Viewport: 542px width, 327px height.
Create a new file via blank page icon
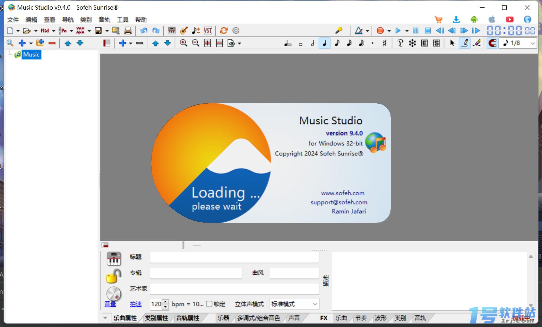point(10,31)
